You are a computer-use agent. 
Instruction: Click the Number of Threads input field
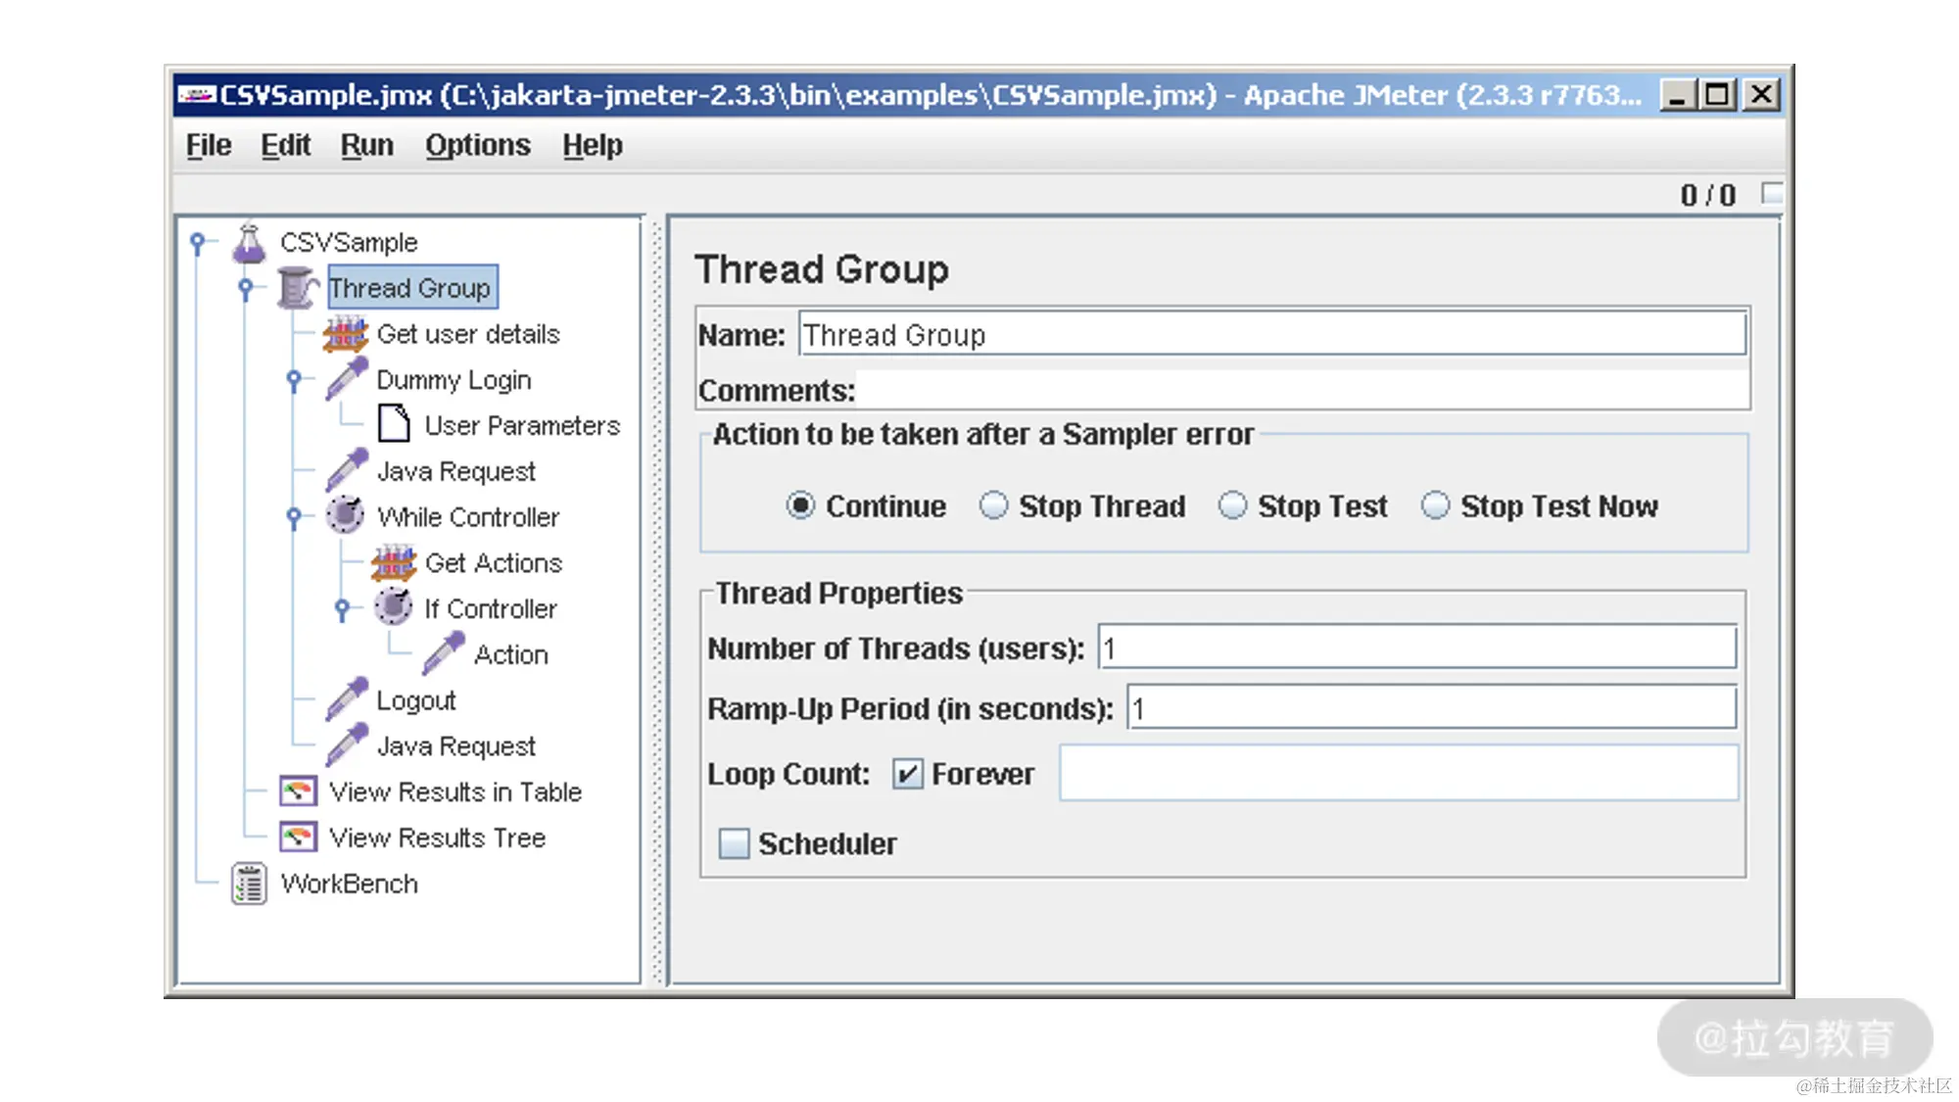point(1416,647)
